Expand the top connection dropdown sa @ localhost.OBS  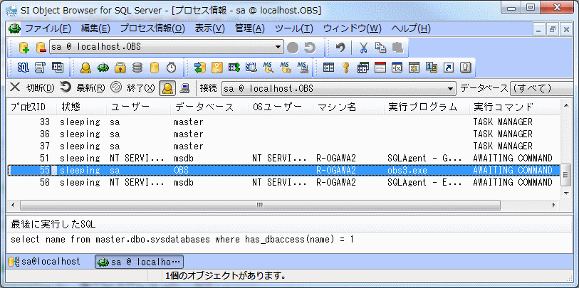click(278, 48)
